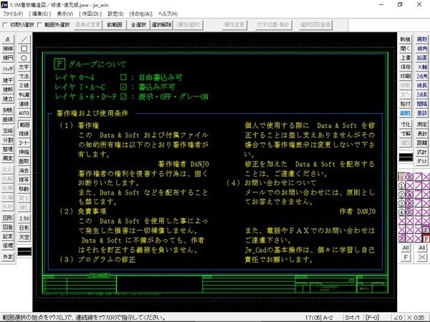Screen dimensions: 430x322
Task: Select the line (／) drawing tool
Action: point(24,39)
